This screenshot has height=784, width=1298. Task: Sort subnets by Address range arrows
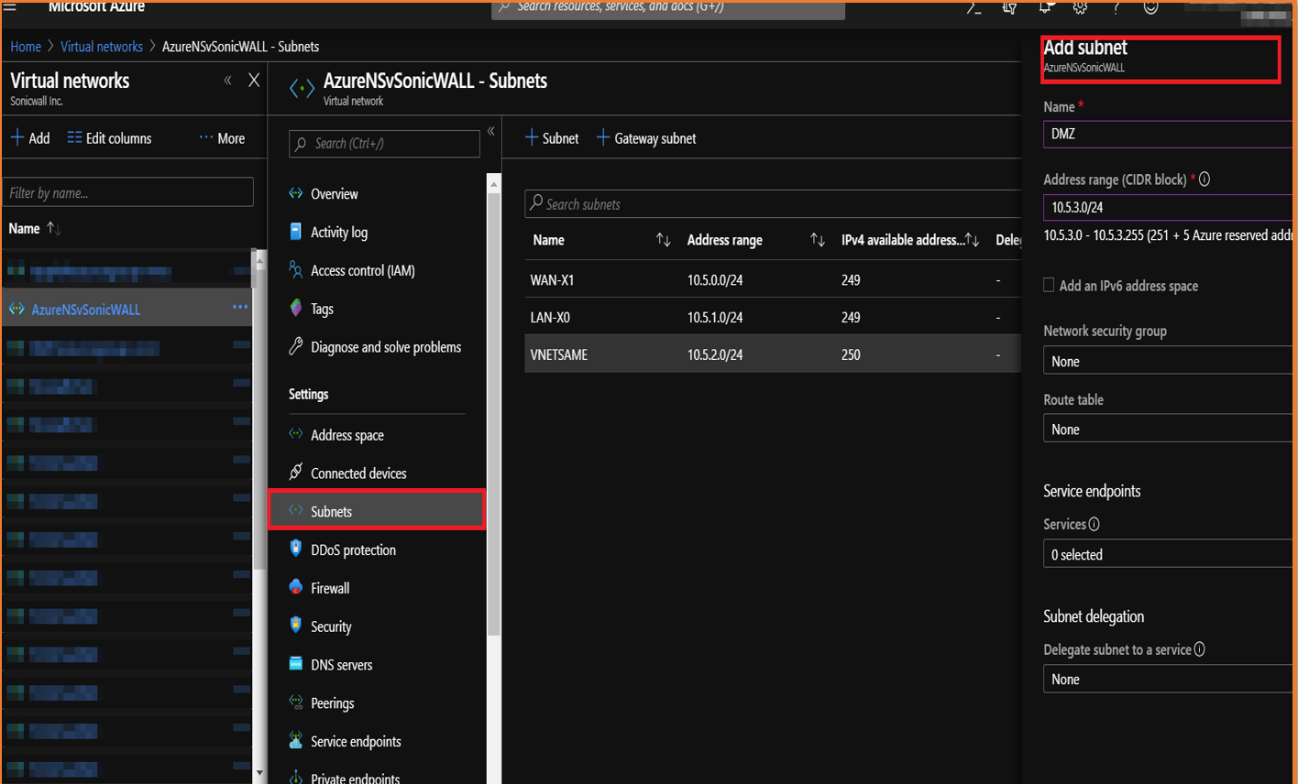(817, 240)
